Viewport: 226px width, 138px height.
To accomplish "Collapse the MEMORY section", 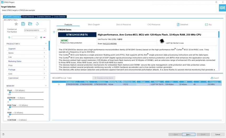I will [x=46, y=86].
